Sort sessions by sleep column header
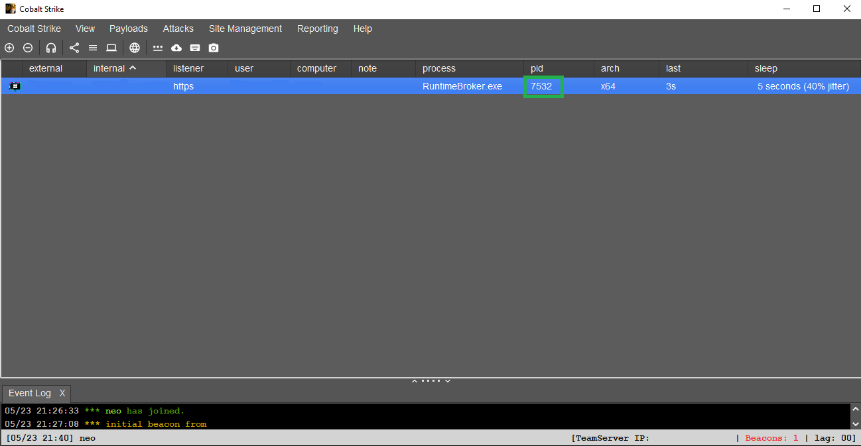 (804, 68)
